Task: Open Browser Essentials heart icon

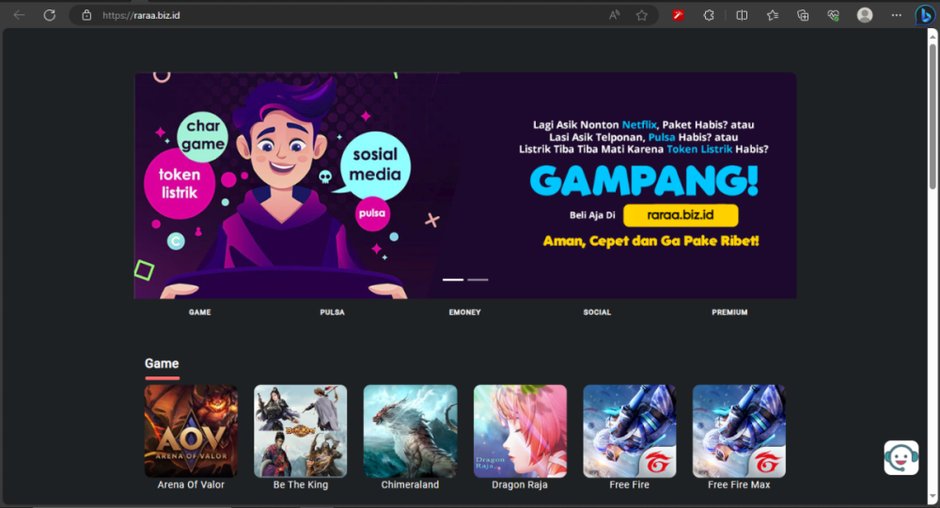Action: pos(833,15)
